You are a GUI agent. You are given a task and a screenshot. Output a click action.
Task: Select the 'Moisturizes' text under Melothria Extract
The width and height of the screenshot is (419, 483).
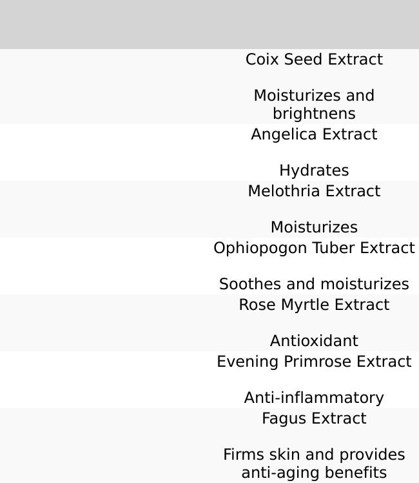314,227
